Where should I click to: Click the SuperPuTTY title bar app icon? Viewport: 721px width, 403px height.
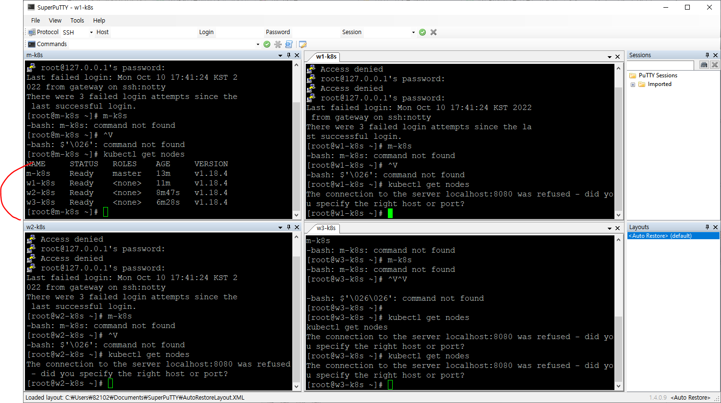31,7
